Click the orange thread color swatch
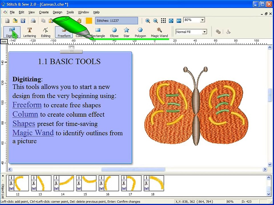Viewport: 274px width, 205px height. (89, 21)
